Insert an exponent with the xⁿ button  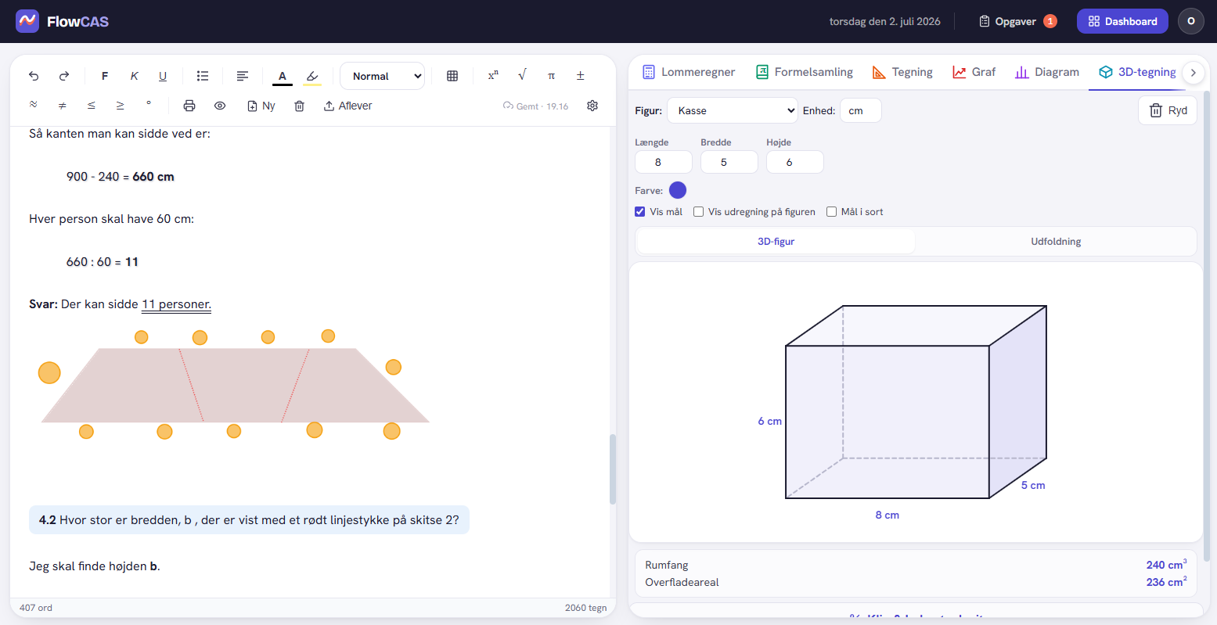point(493,76)
